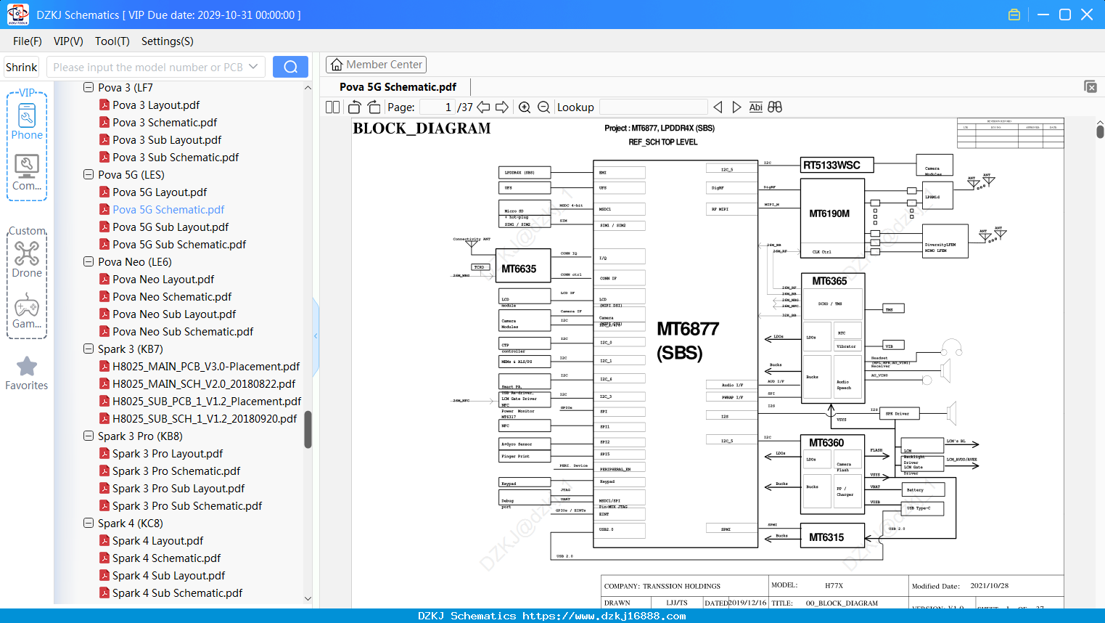Image resolution: width=1105 pixels, height=623 pixels.
Task: Select the Drone category icon
Action: (x=27, y=259)
